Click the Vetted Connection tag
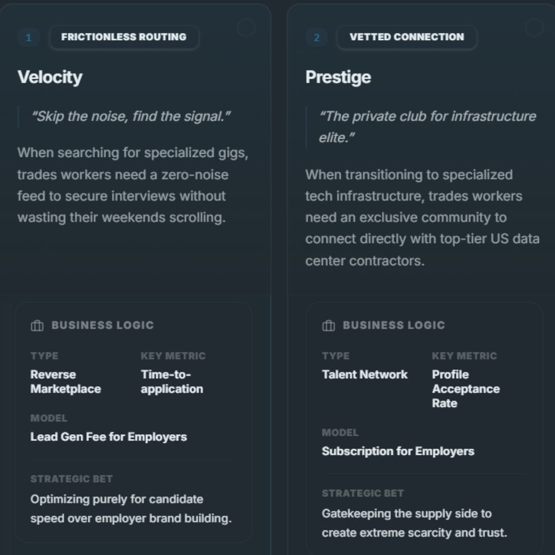Screen dimensions: 555x555 [x=406, y=37]
